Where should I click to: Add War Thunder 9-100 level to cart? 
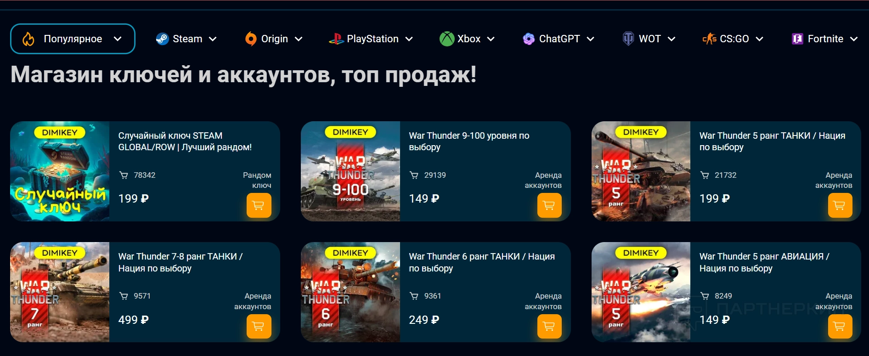[x=549, y=205]
